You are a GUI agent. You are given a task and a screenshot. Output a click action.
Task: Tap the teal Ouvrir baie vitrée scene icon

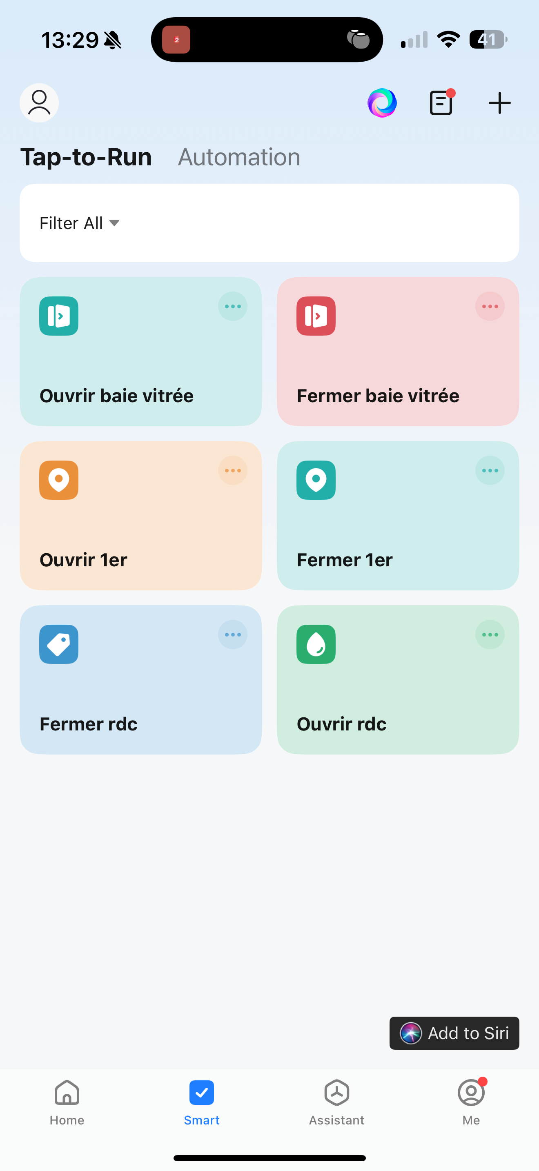click(59, 316)
